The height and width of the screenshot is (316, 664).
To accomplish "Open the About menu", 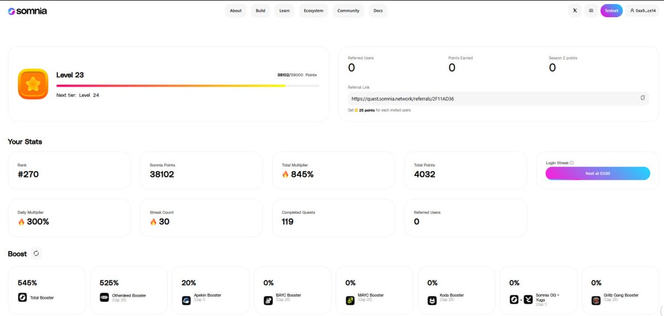I will [x=236, y=11].
